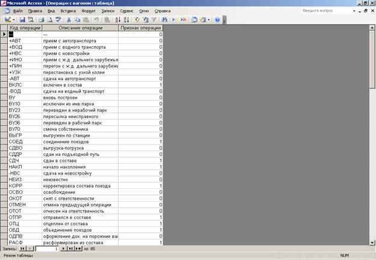The image size is (376, 260).
Task: Open Help with the question mark icon
Action: (217, 20)
